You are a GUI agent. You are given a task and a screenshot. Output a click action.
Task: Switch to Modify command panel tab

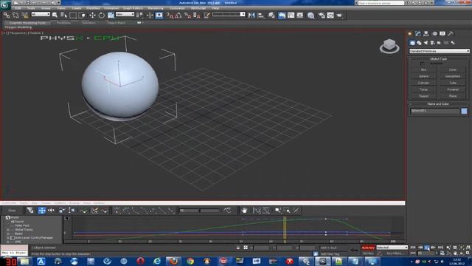418,33
